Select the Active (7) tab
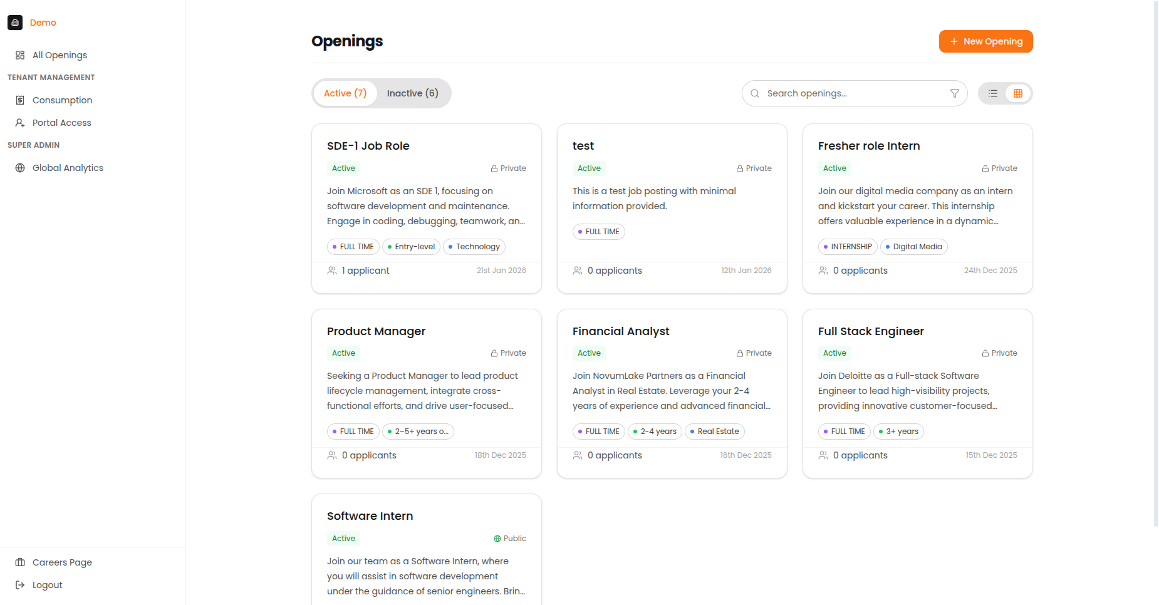Viewport: 1159px width, 605px height. click(x=345, y=93)
